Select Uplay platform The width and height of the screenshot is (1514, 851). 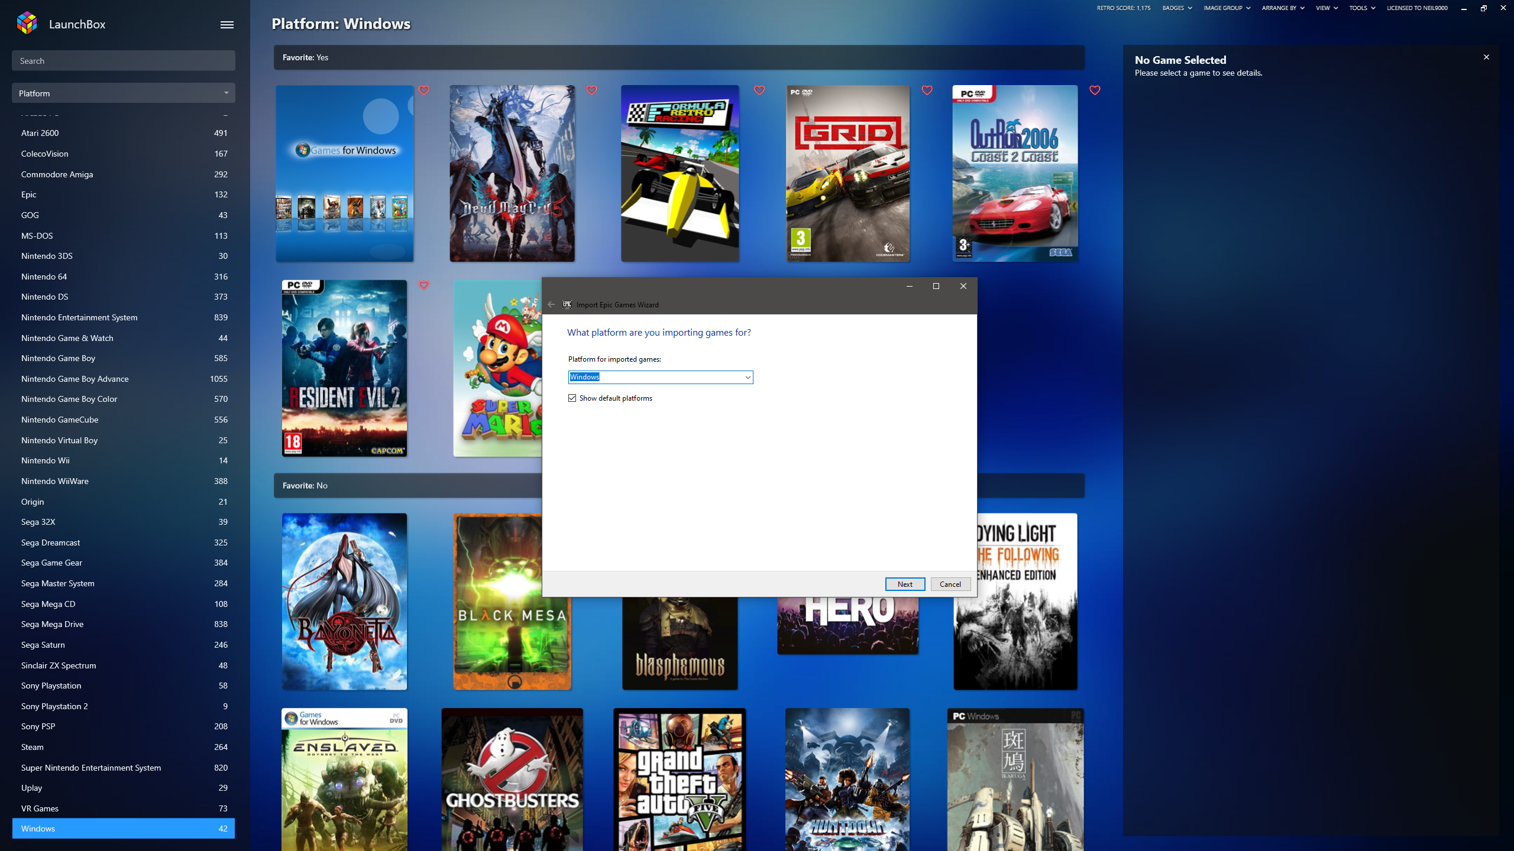tap(124, 788)
